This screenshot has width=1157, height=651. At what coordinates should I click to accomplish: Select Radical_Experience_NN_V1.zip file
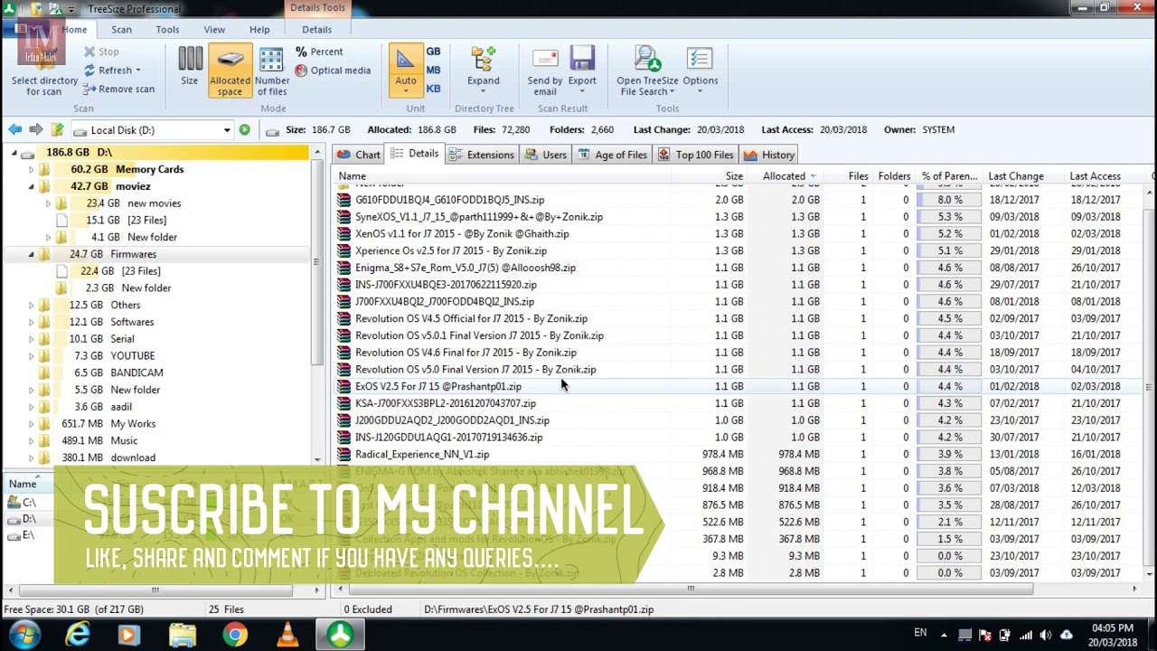422,454
